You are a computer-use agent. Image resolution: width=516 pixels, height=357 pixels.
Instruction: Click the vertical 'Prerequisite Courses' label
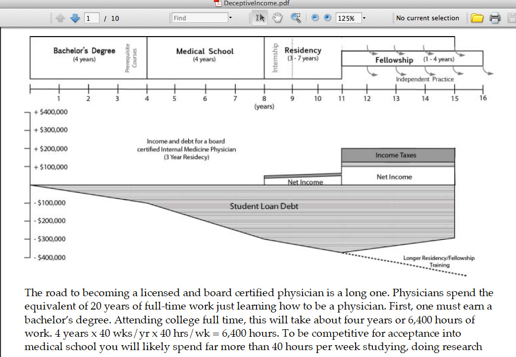click(x=131, y=58)
